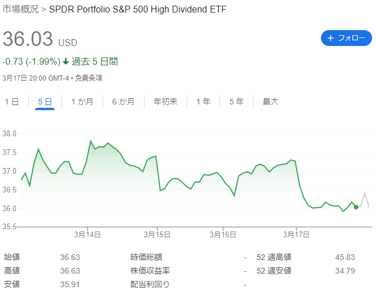Open the 市場概況 breadcrumb link

click(x=20, y=9)
